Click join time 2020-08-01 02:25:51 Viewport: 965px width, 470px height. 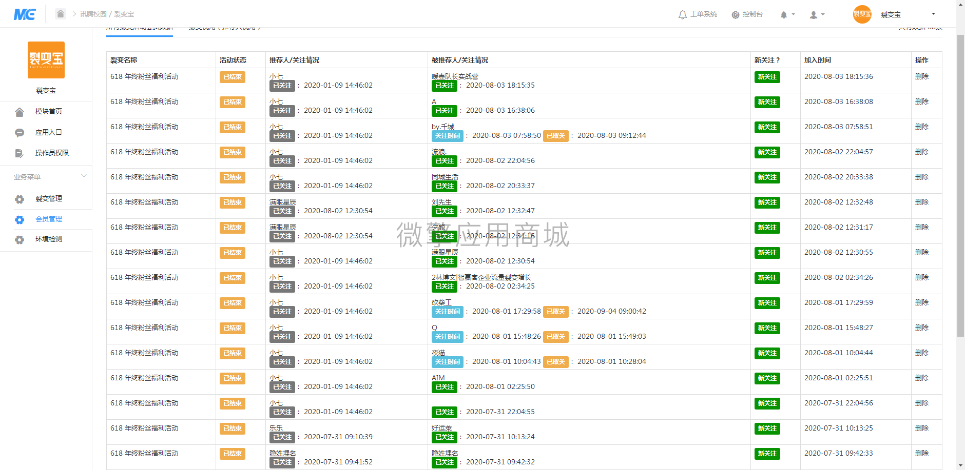839,378
